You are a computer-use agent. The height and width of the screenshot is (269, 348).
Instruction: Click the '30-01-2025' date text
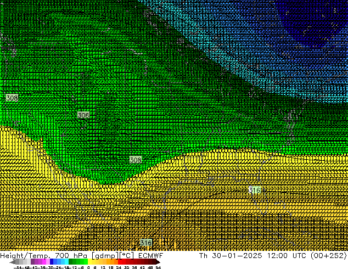(x=237, y=256)
